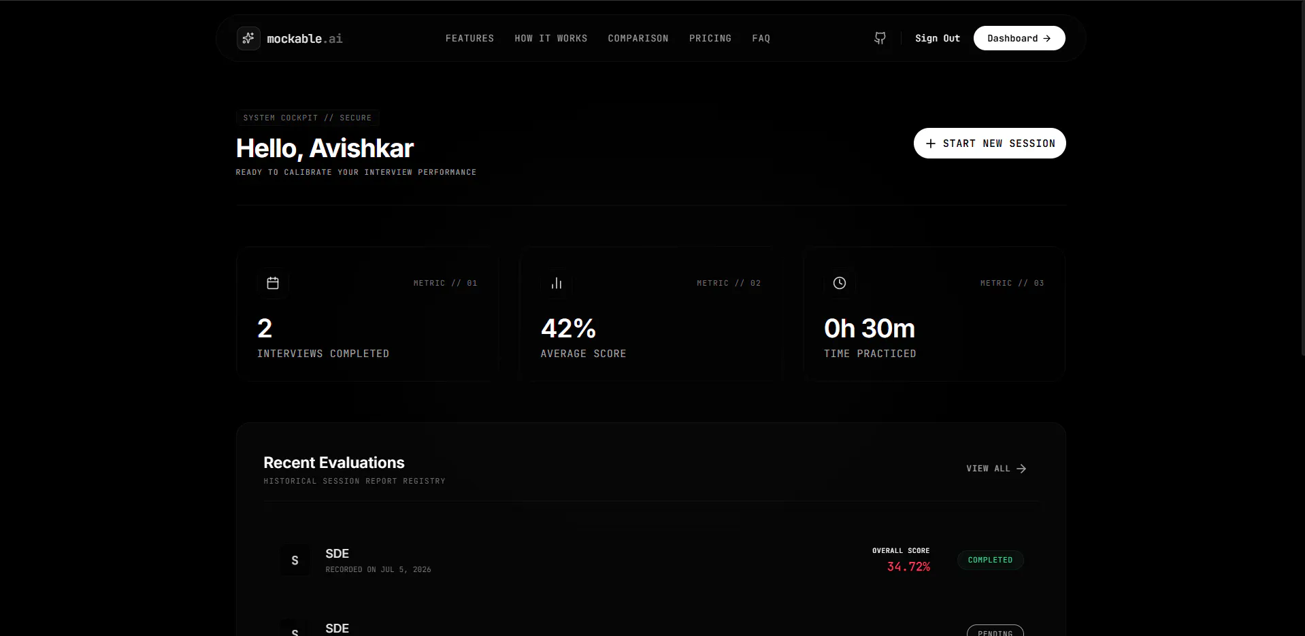Click the View All link

point(996,469)
